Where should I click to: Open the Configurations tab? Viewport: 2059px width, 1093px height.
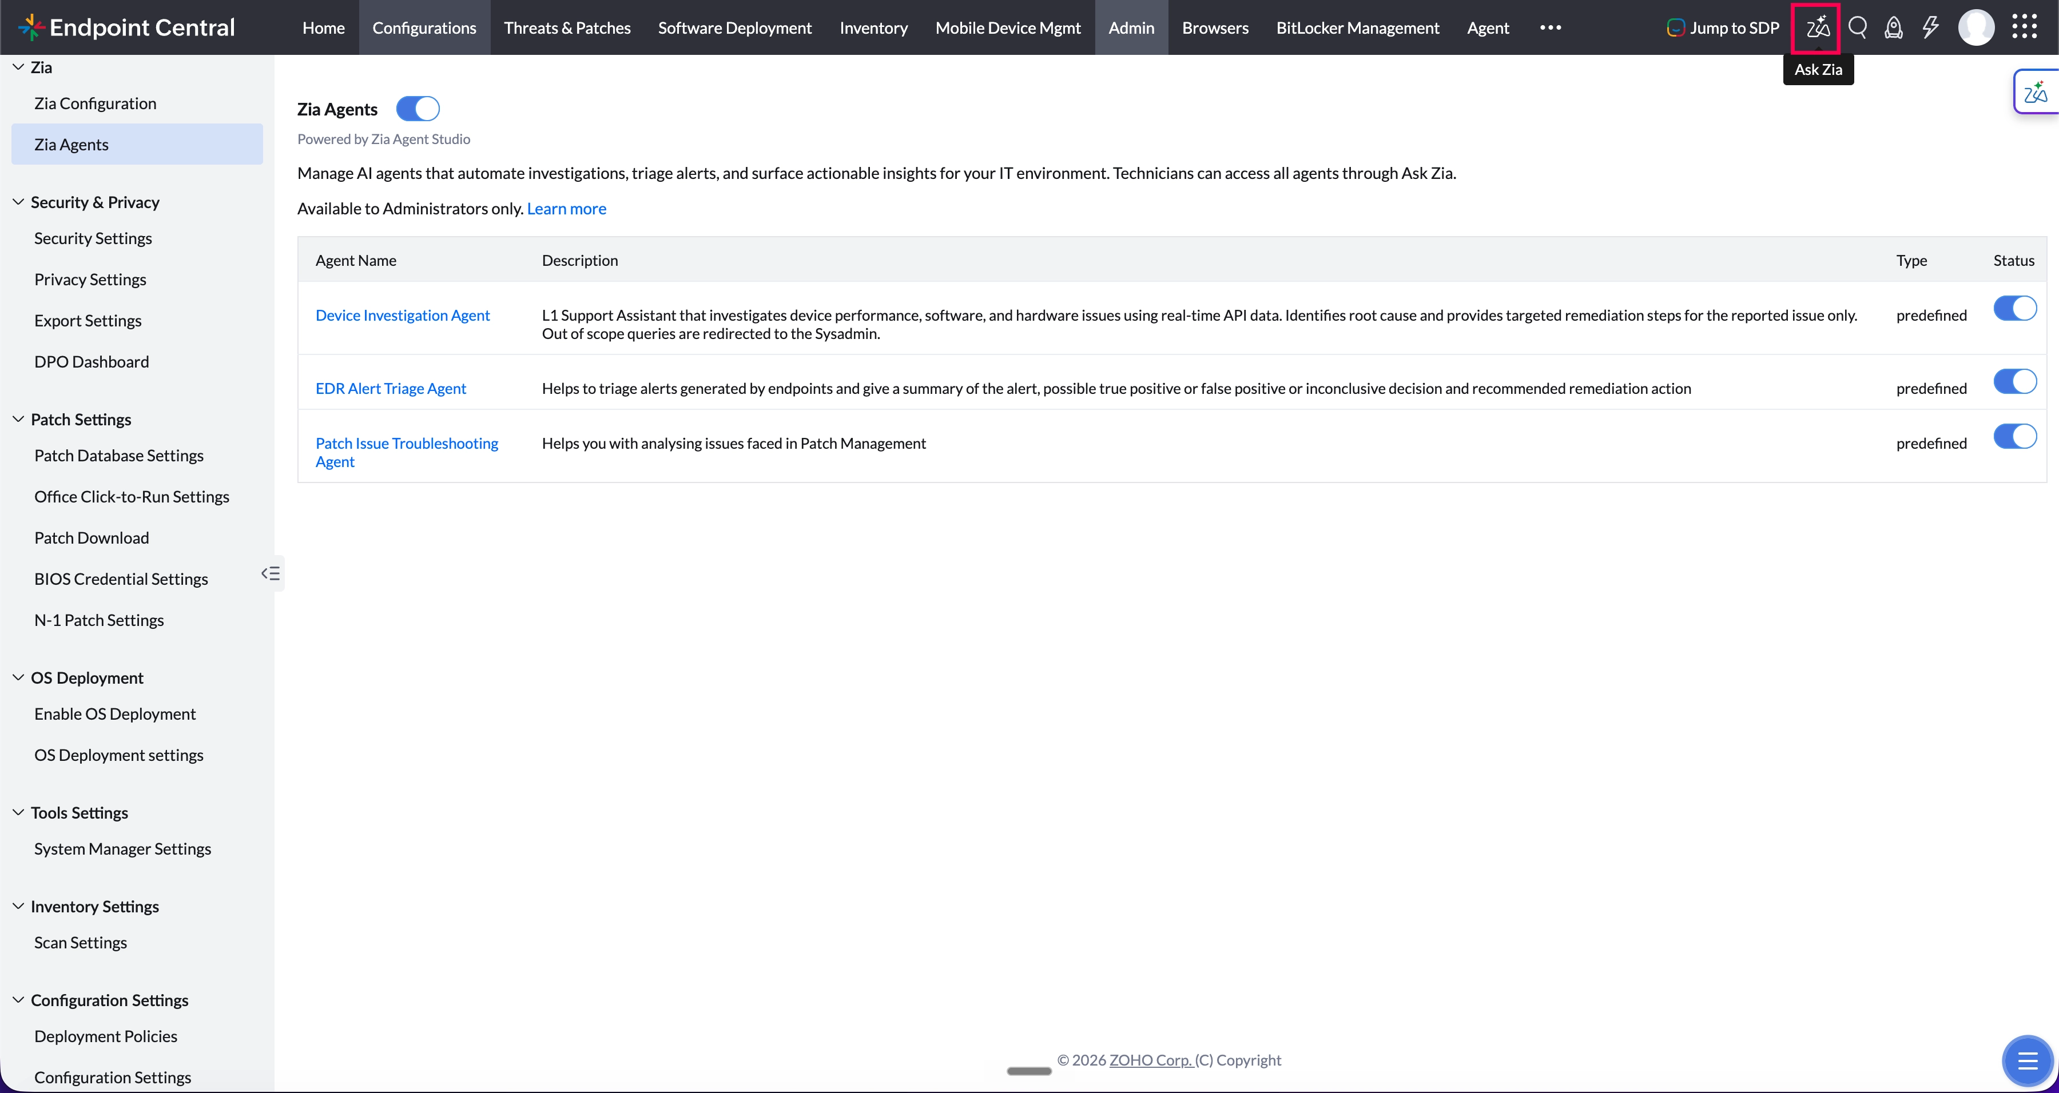424,28
